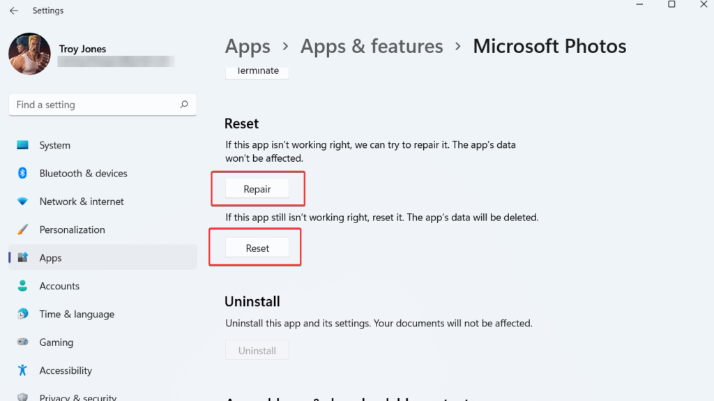
Task: Click the Reset section heading
Action: tap(242, 123)
